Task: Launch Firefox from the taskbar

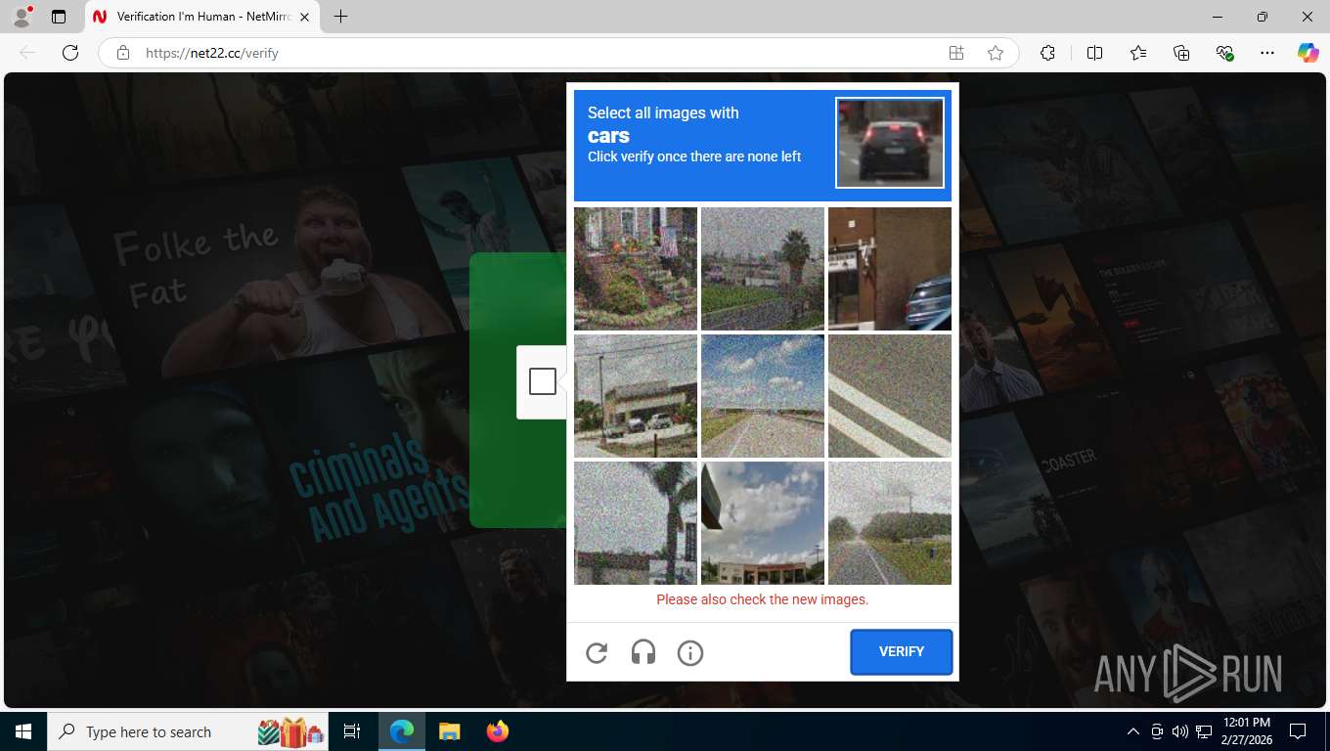Action: 498,731
